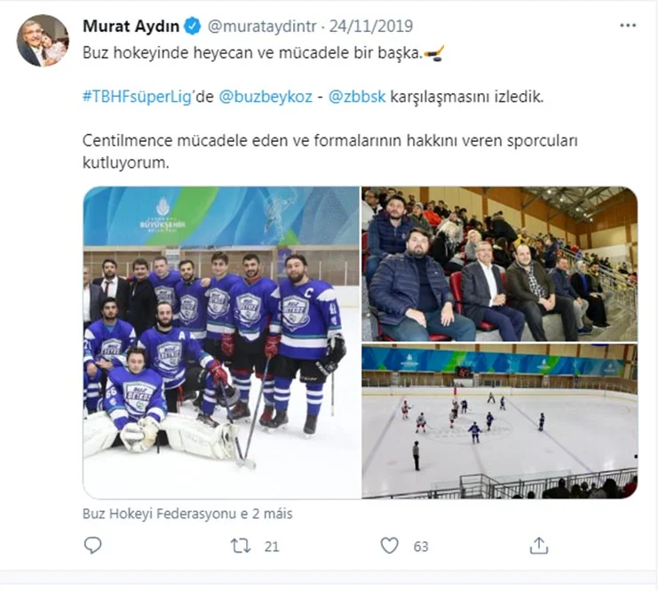Click the reply speech bubble icon
Viewport: 666px width, 591px height.
[92, 546]
